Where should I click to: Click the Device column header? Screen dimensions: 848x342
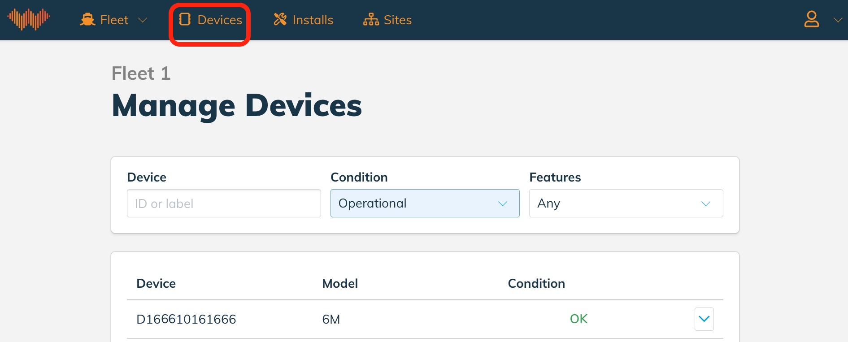(156, 283)
